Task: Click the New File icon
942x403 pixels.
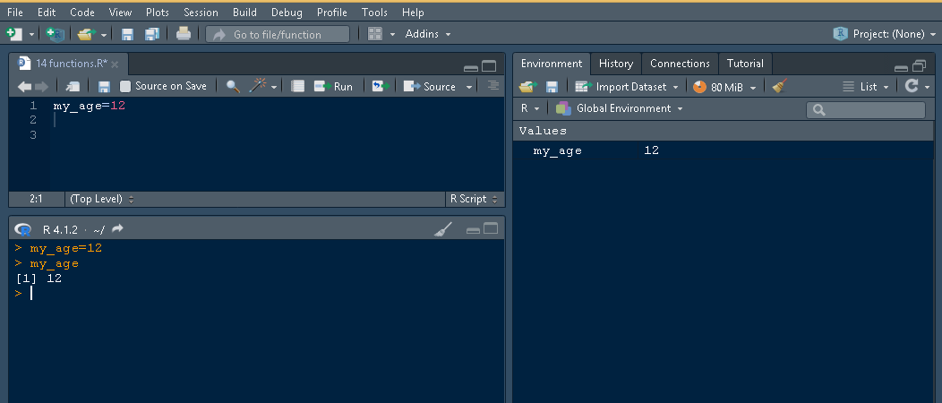Action: pos(13,34)
